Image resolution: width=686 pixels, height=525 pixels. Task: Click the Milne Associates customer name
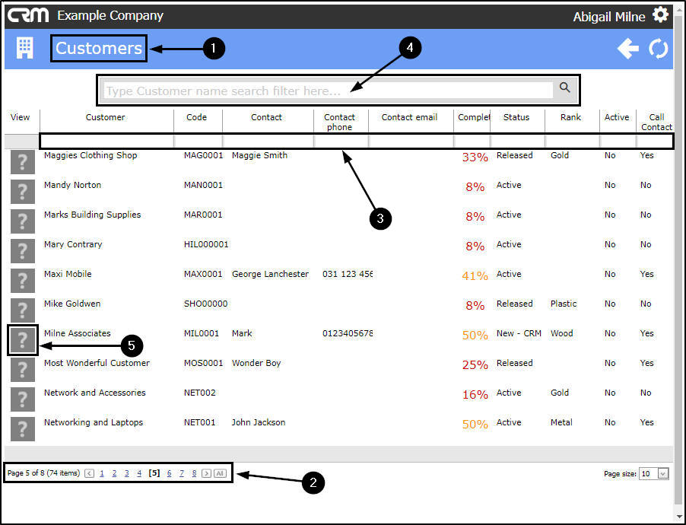point(77,333)
